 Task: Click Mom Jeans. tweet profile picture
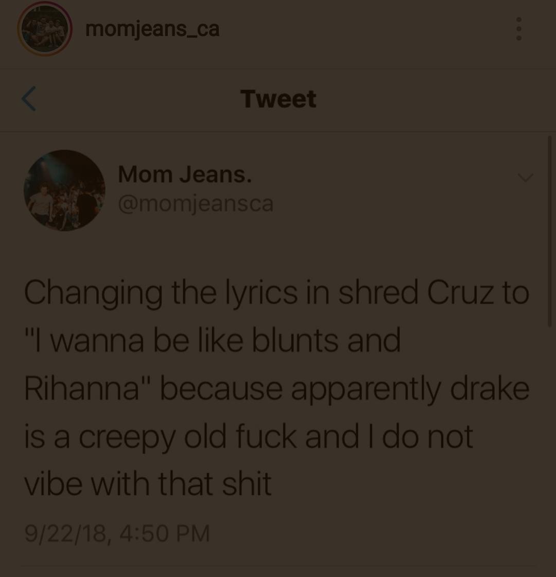tap(65, 190)
